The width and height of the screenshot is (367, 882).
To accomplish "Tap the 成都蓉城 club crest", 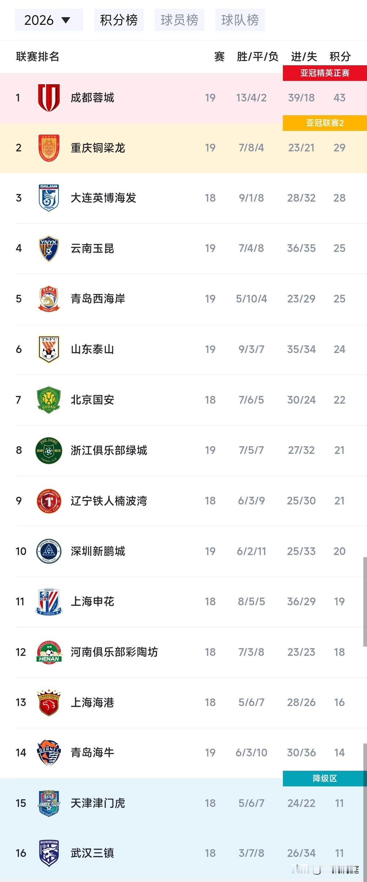I will click(49, 98).
